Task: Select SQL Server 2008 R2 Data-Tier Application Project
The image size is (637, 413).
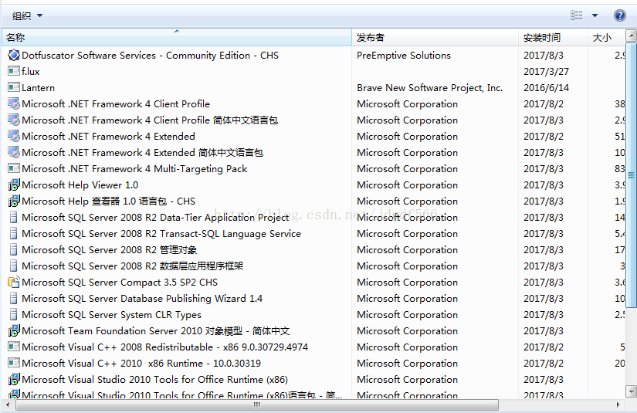Action: 155,218
